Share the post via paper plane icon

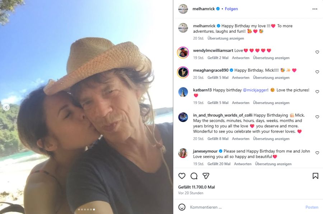click(206, 176)
